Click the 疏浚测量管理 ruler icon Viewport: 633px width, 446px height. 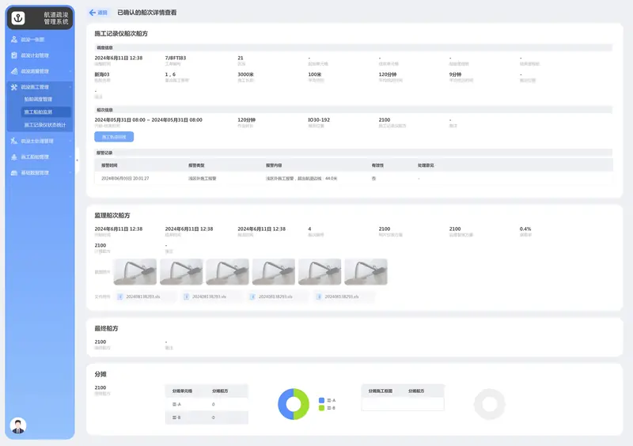(14, 71)
